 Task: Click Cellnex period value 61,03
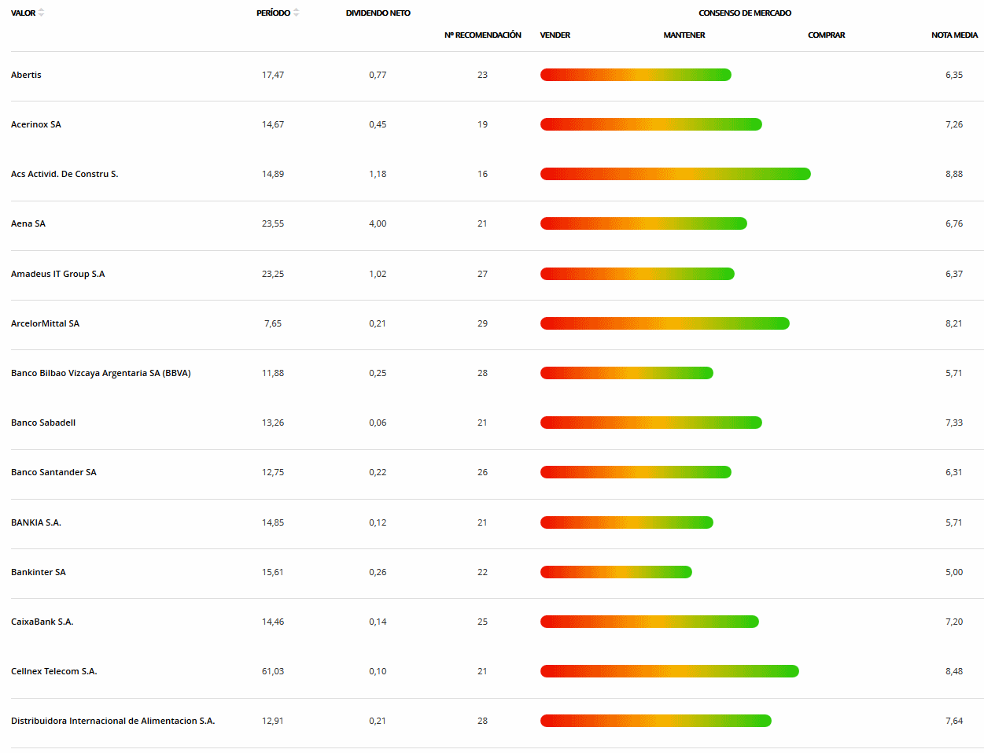point(273,671)
